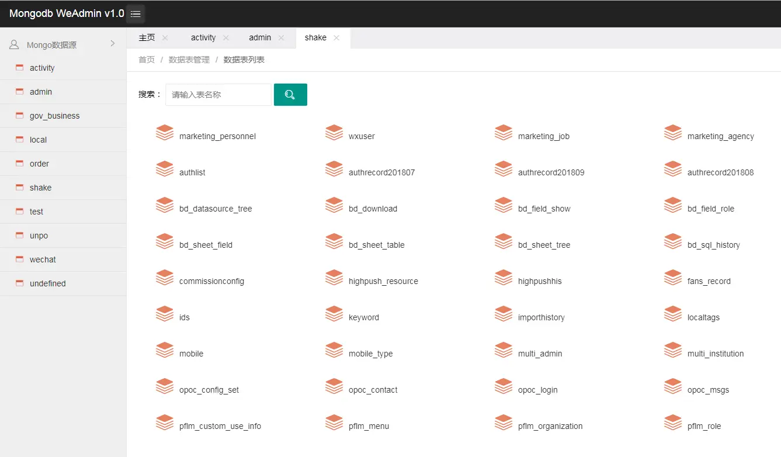Screen dimensions: 781x457
Task: Open the bd_field_role collection icon
Action: (x=673, y=205)
